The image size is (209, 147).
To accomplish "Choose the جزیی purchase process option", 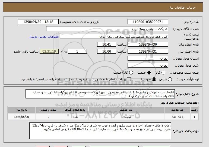I will coord(170,80).
